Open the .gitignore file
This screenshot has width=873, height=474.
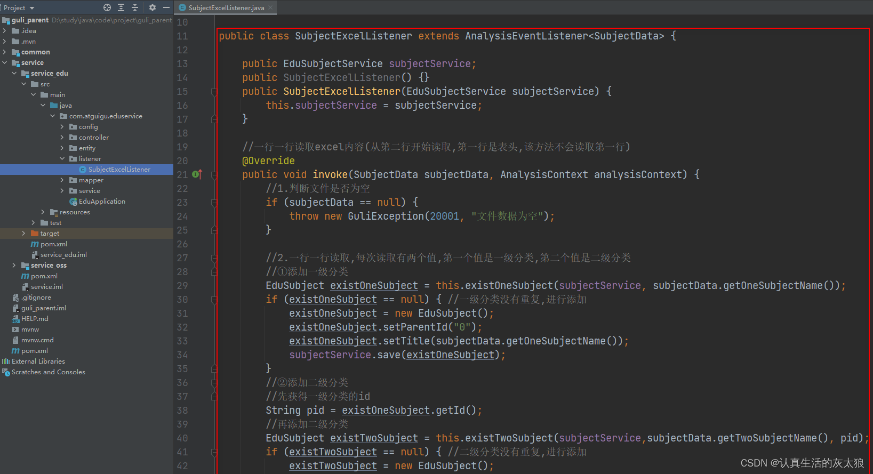36,298
